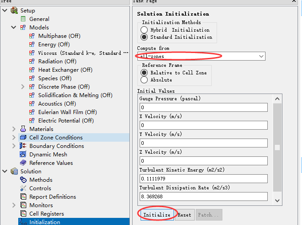This screenshot has width=302, height=225.
Task: Click the Electric Potential (Off) icon
Action: [32, 121]
